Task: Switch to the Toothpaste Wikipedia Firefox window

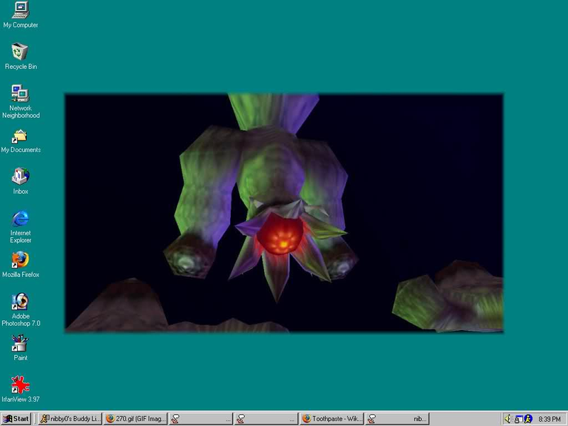Action: pyautogui.click(x=332, y=419)
